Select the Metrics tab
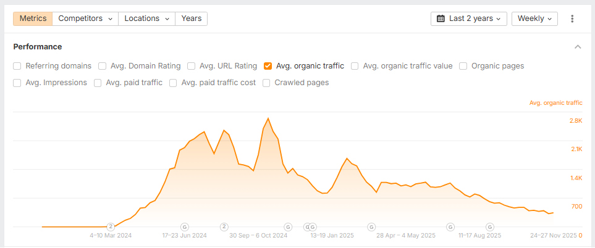The width and height of the screenshot is (595, 248). tap(33, 19)
